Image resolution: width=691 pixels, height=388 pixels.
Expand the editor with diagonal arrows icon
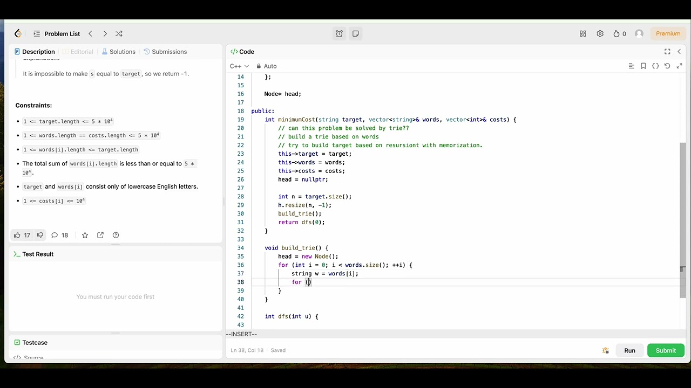(679, 66)
